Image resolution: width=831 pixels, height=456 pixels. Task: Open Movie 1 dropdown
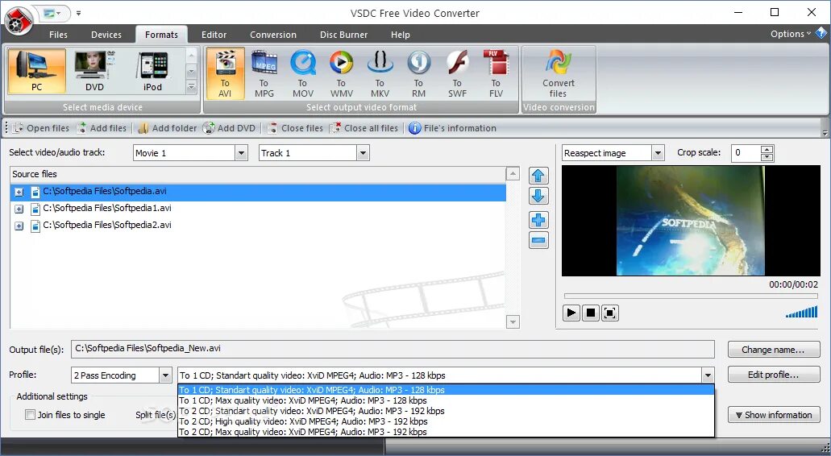tap(241, 153)
